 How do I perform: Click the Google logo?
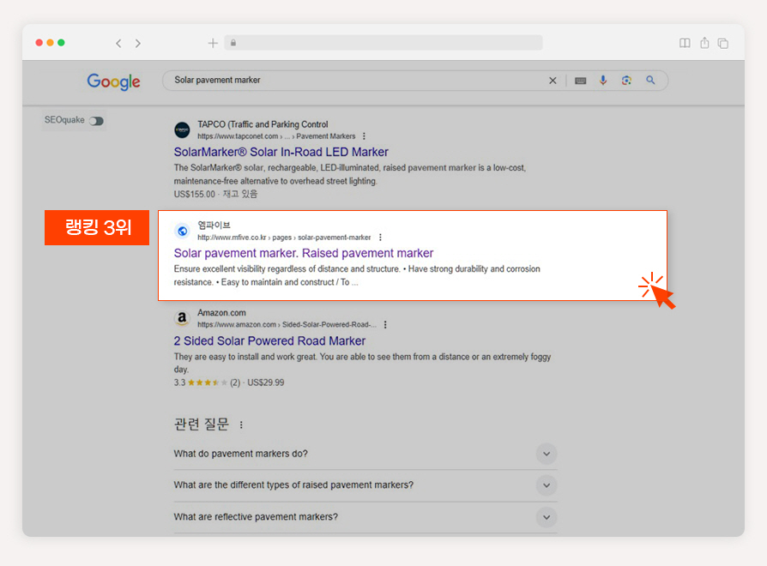pos(113,81)
